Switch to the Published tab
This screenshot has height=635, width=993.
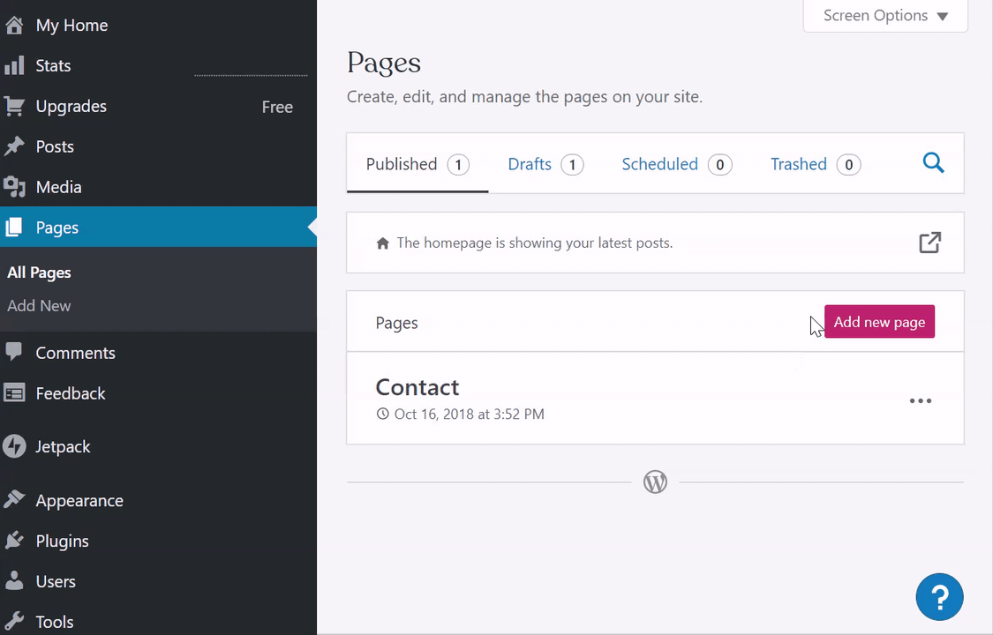[418, 164]
